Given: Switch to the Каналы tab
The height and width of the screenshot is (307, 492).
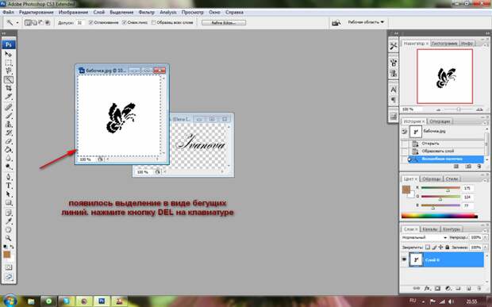Looking at the screenshot, I should pyautogui.click(x=429, y=229).
